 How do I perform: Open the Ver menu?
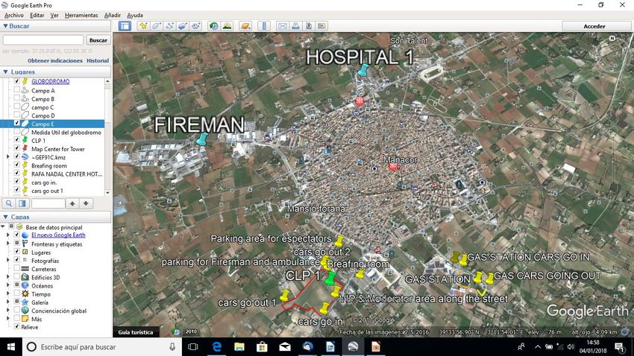click(x=54, y=15)
